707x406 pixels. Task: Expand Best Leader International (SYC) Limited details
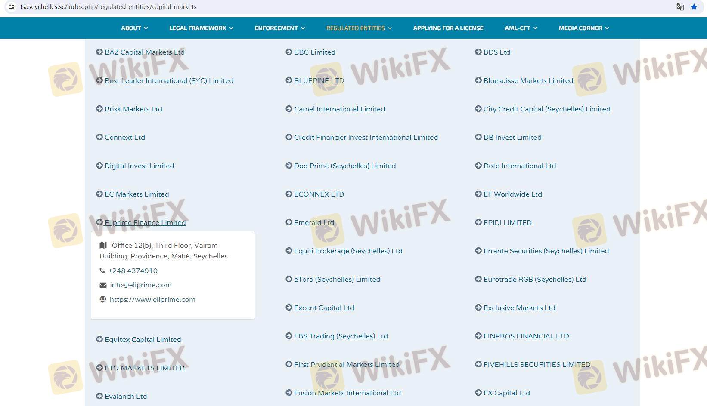169,80
